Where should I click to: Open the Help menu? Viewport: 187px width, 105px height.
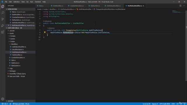point(44,2)
